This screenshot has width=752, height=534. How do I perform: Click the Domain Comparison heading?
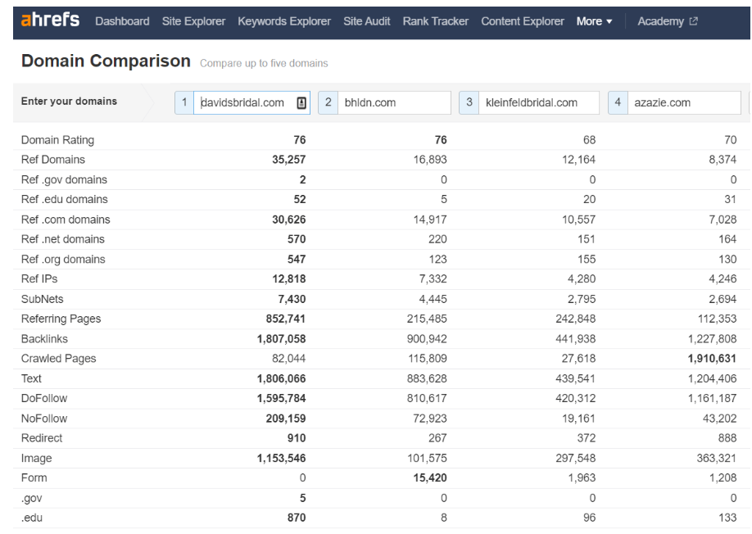click(106, 61)
